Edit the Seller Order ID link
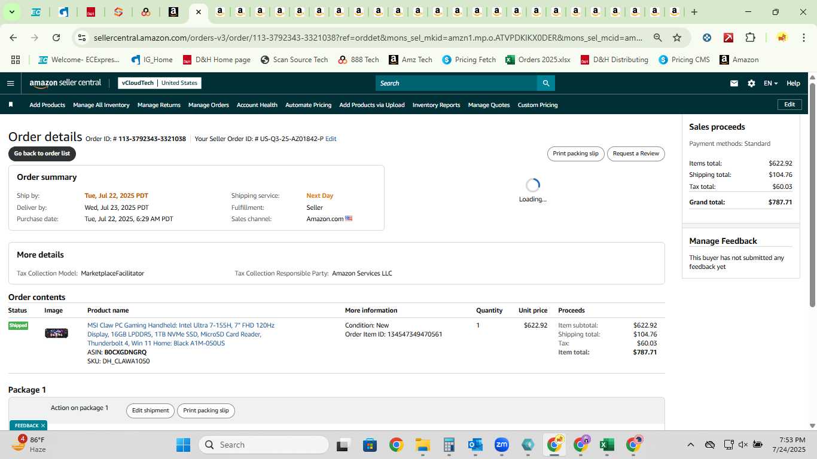 [331, 139]
